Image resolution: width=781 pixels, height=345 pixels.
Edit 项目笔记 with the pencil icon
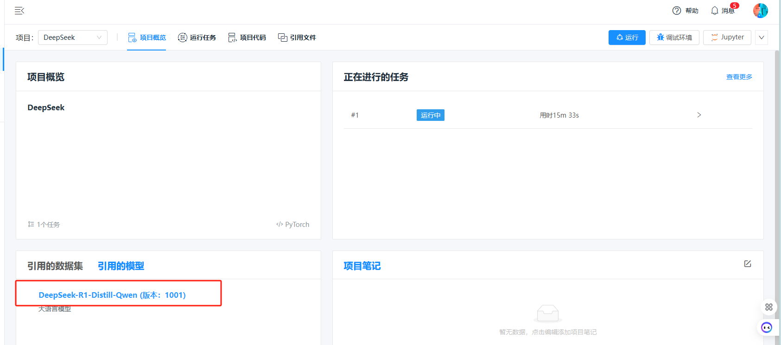(x=747, y=263)
